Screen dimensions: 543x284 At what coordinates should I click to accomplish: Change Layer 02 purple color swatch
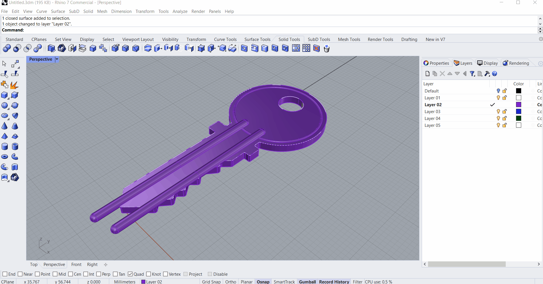(x=519, y=104)
